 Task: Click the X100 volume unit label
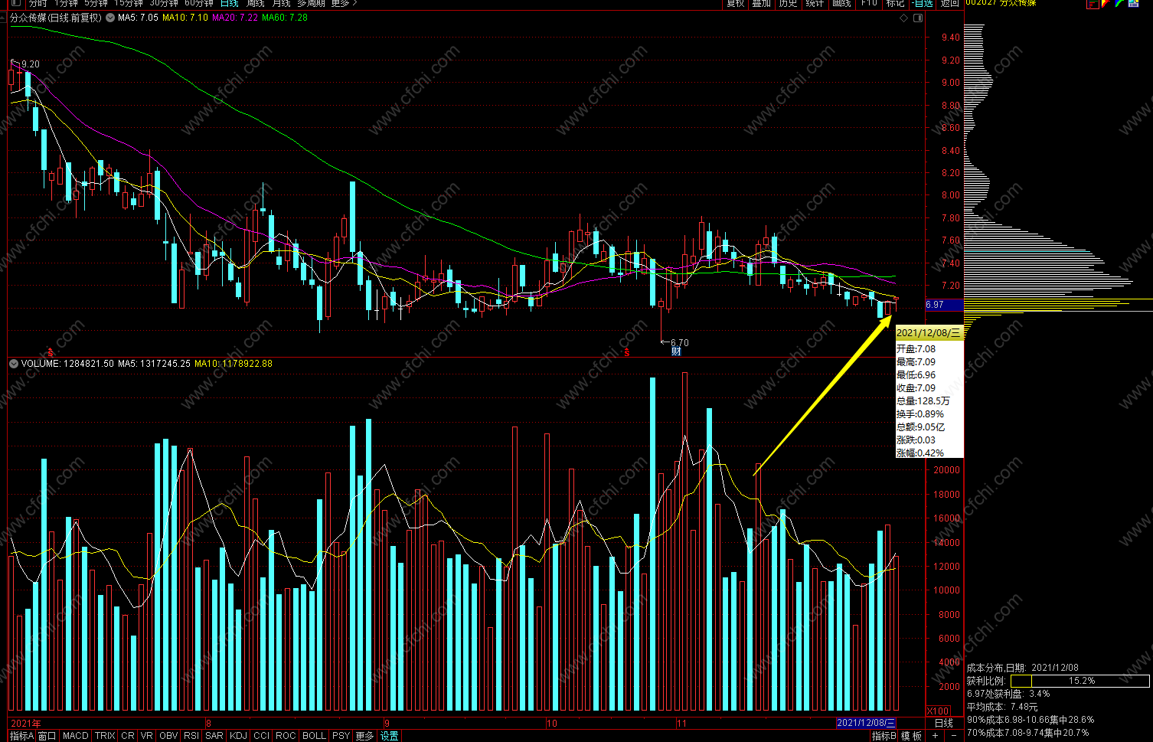pos(938,711)
